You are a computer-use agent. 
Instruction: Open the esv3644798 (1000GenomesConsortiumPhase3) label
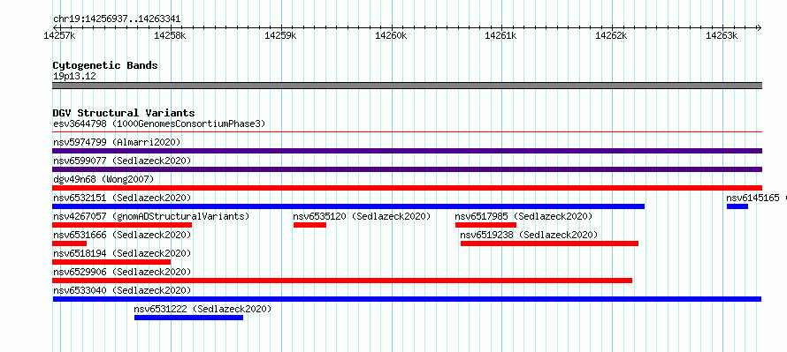pos(159,124)
